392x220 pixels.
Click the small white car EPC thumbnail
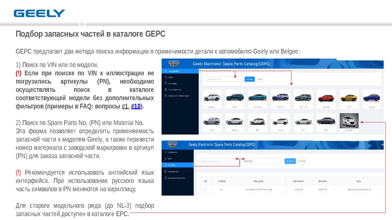click(349, 121)
